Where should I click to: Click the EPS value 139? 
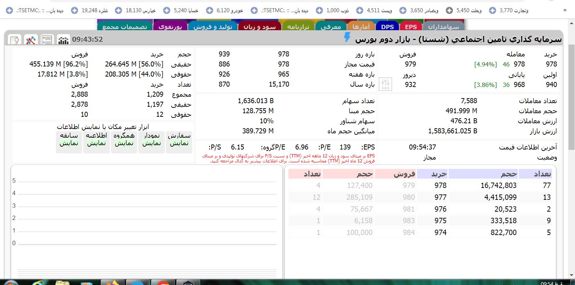coord(345,147)
